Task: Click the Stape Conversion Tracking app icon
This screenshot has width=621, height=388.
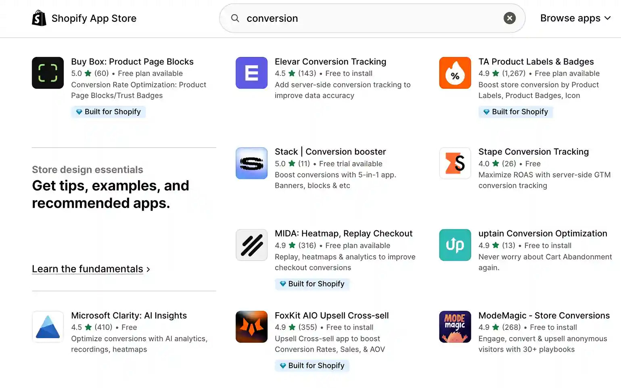Action: coord(455,163)
